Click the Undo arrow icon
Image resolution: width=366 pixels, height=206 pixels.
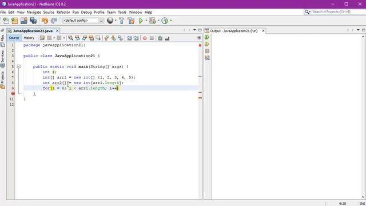[45, 21]
